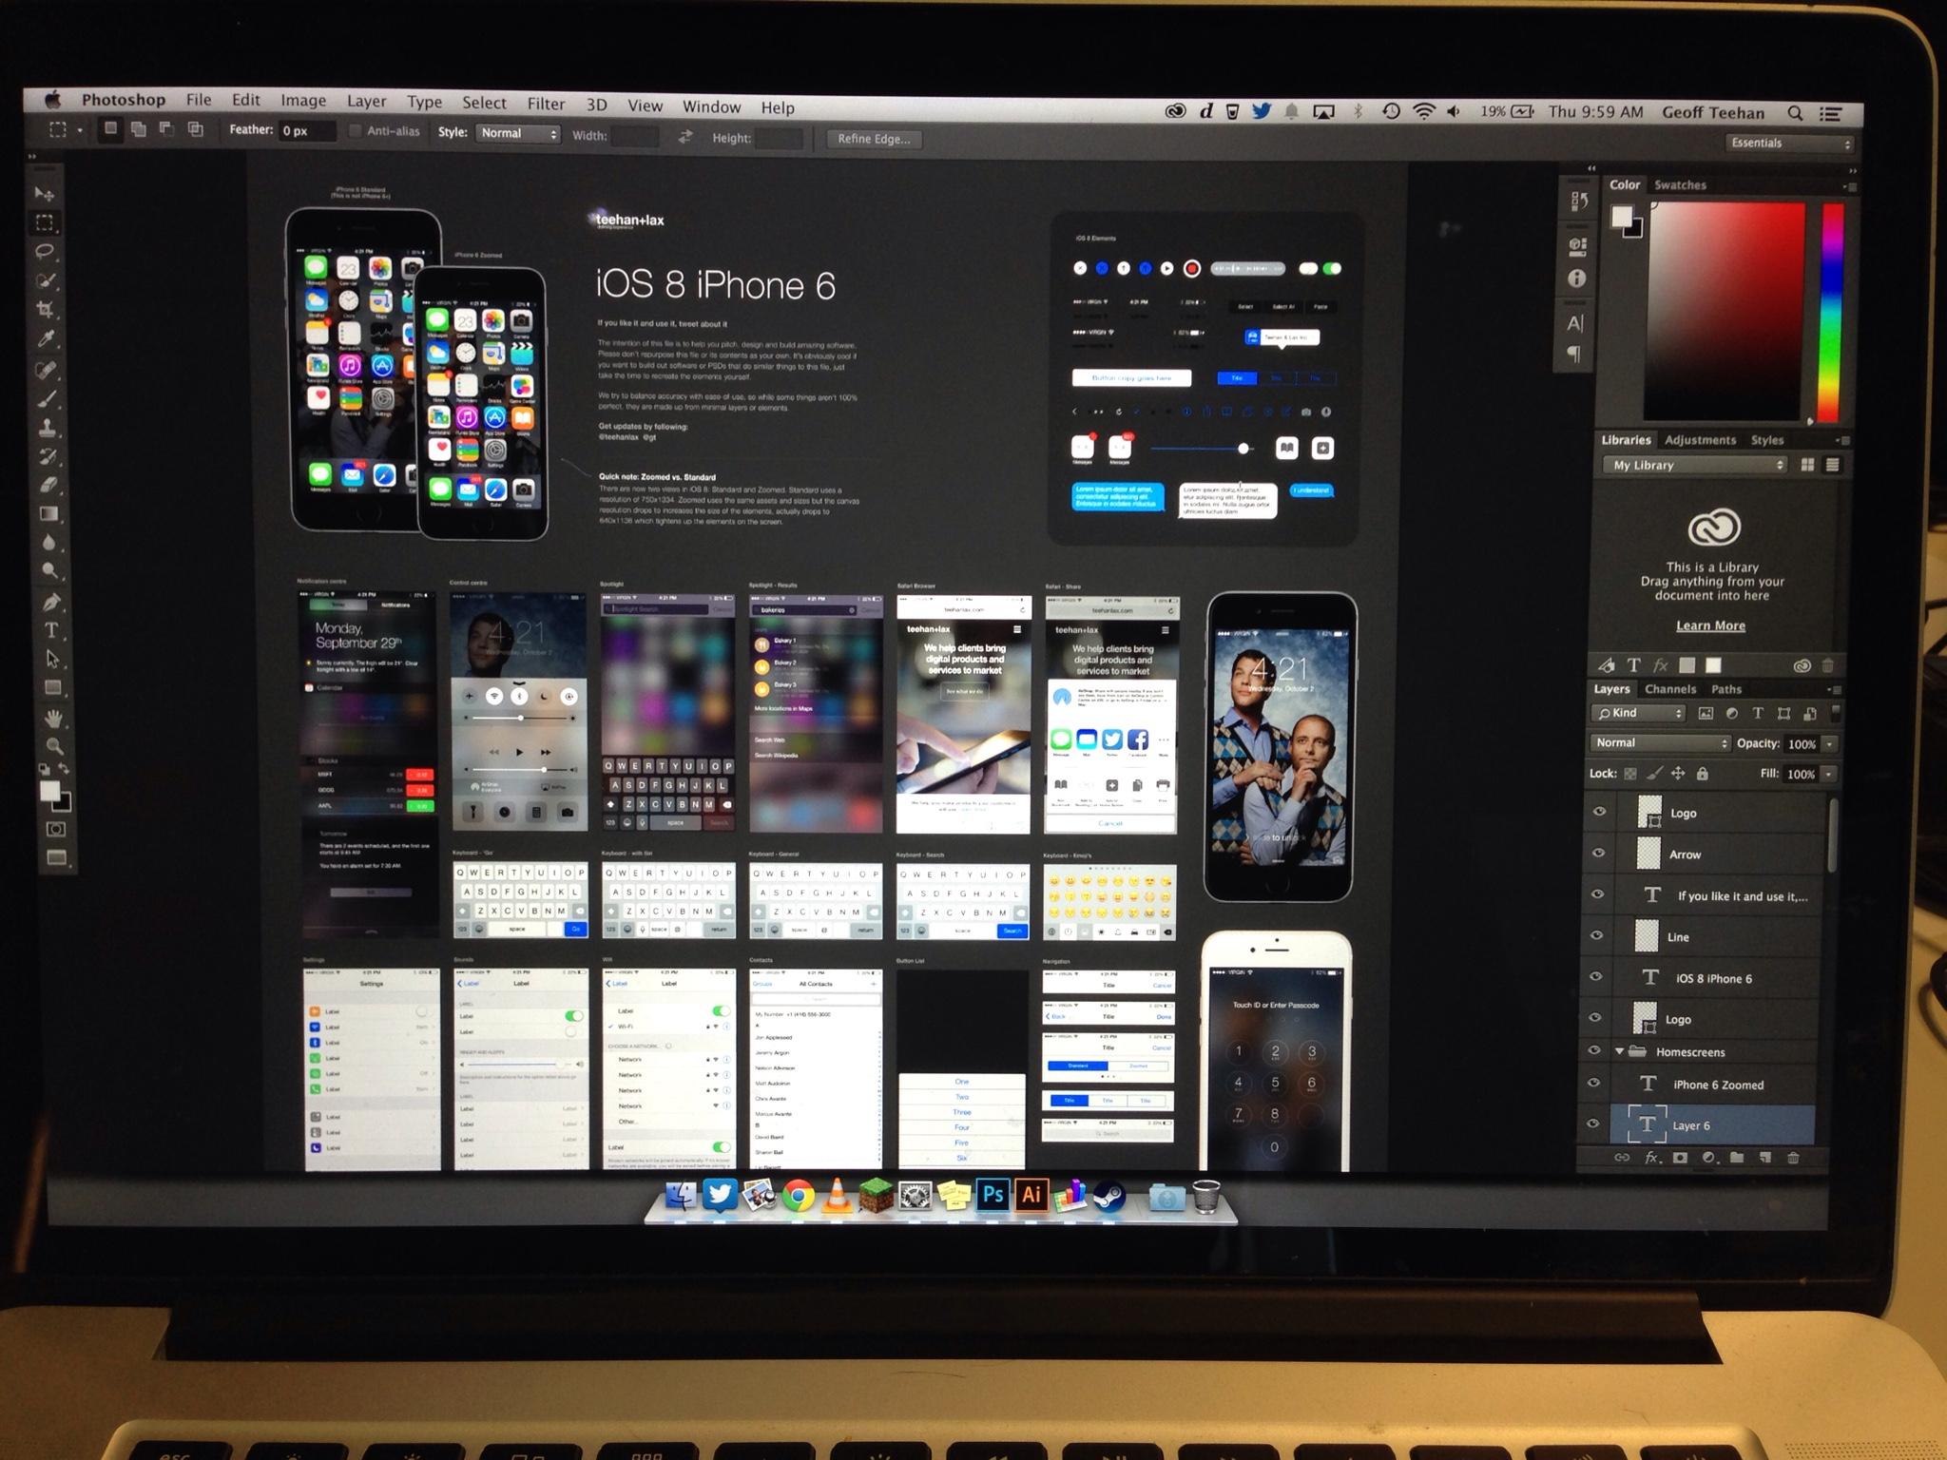Open the Style dropdown in options bar
1947x1460 pixels.
point(518,134)
